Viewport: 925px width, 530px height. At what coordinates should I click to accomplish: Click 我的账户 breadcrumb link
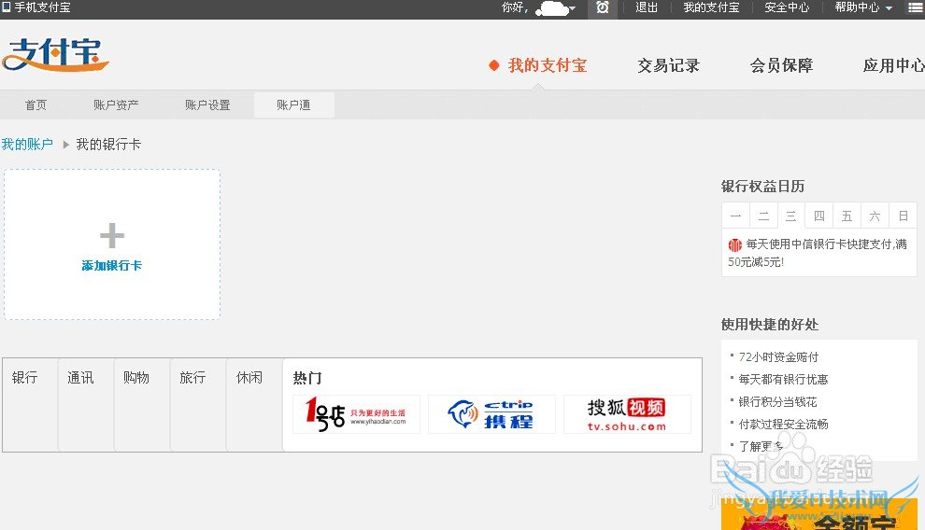click(27, 145)
